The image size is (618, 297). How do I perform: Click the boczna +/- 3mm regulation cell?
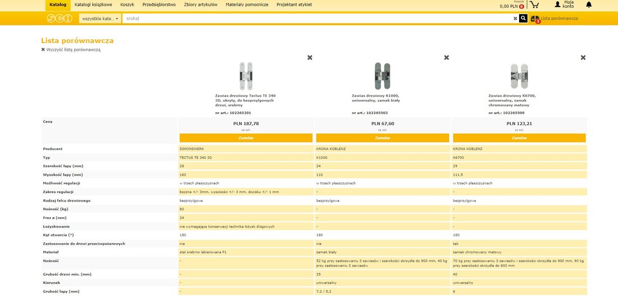[246, 192]
